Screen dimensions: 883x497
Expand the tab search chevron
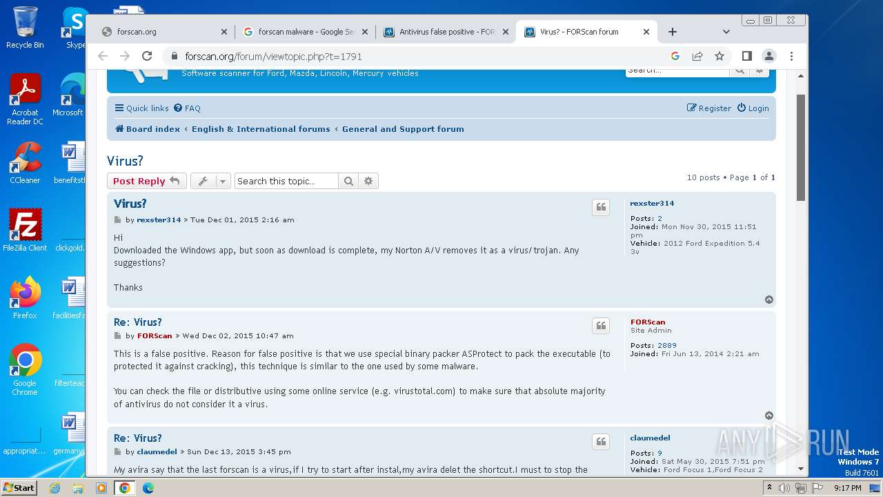(x=726, y=32)
